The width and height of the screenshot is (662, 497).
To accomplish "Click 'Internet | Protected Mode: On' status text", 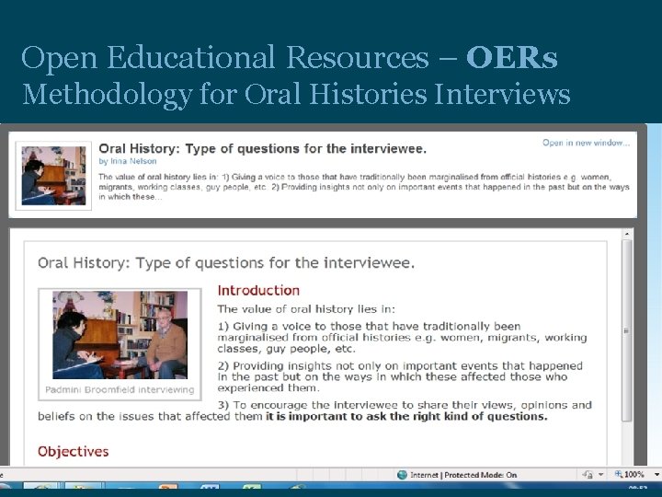I will (x=463, y=475).
